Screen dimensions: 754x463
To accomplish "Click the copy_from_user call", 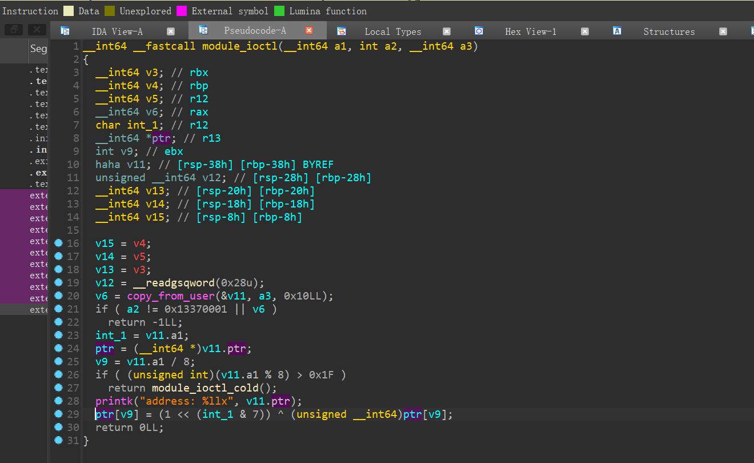I will (x=171, y=296).
